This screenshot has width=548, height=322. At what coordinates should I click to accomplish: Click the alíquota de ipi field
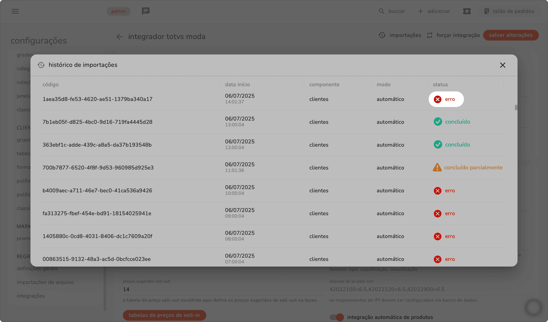(x=429, y=289)
